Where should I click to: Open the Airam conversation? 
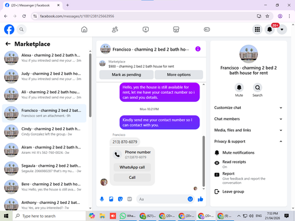pyautogui.click(x=44, y=150)
